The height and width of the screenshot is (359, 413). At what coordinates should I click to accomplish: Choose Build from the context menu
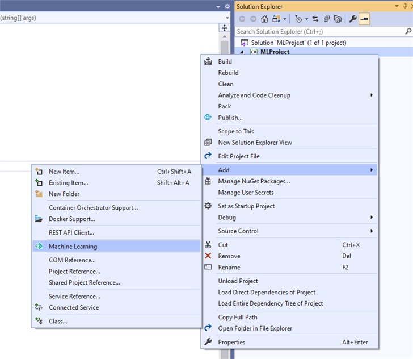click(x=290, y=61)
